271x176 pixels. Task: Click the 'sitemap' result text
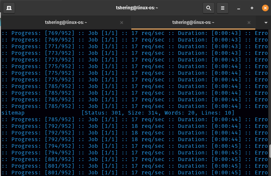[13, 113]
